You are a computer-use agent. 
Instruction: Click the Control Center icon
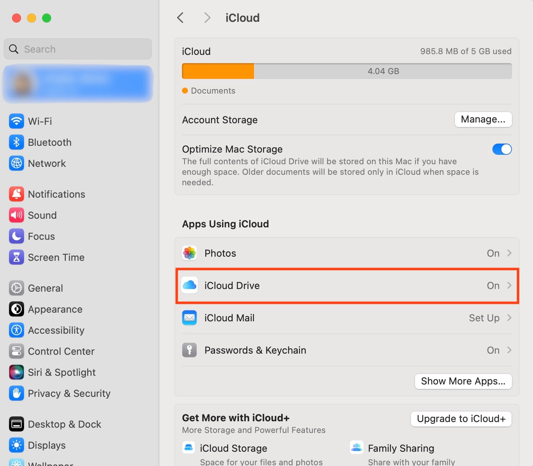(16, 351)
